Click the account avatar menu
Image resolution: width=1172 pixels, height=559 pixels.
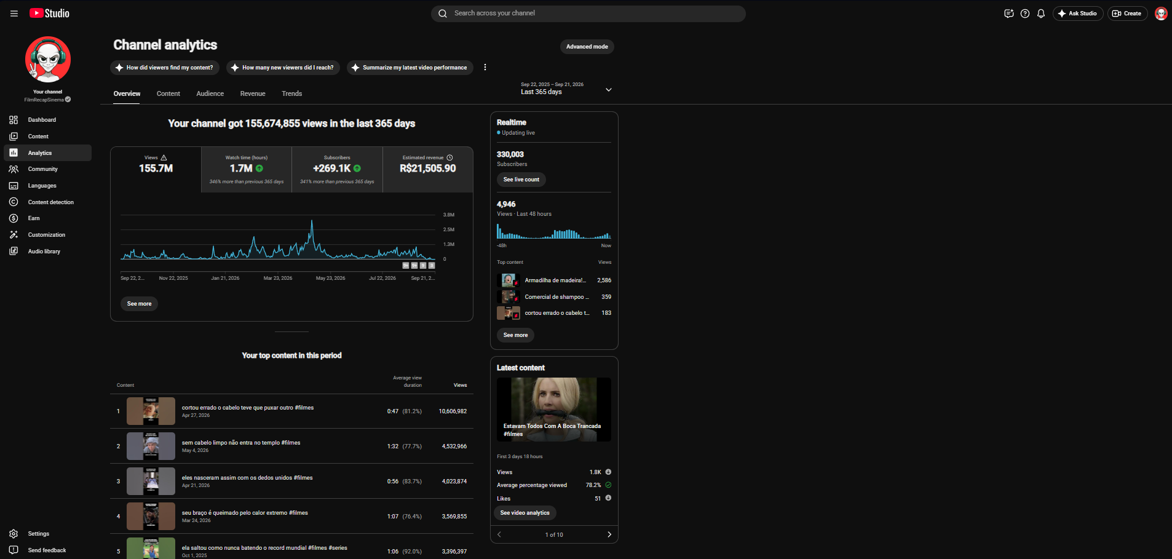[1161, 14]
